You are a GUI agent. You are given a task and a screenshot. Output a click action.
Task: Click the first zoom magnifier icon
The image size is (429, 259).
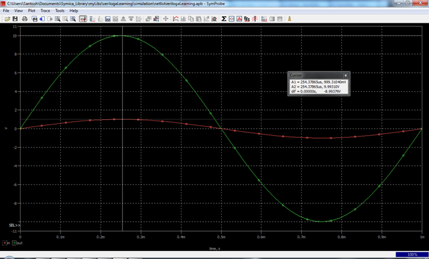pos(58,19)
